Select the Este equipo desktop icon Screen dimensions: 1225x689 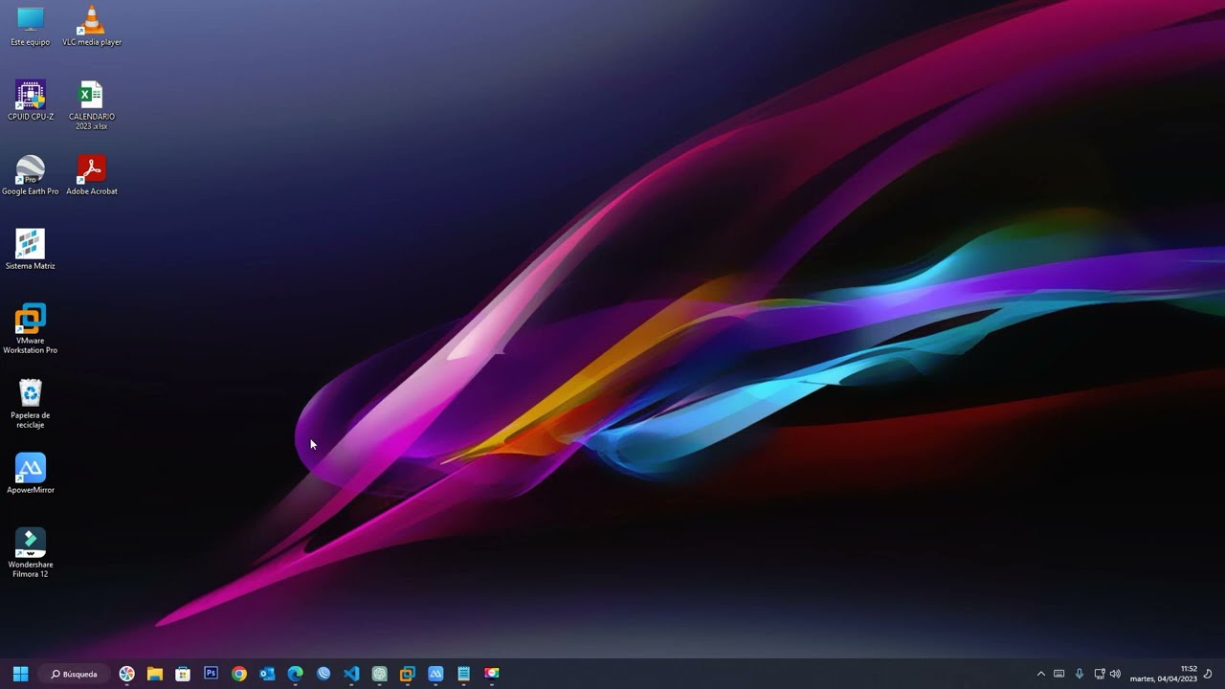pos(31,26)
